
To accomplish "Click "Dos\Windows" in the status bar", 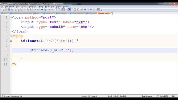I will [x=147, y=96].
